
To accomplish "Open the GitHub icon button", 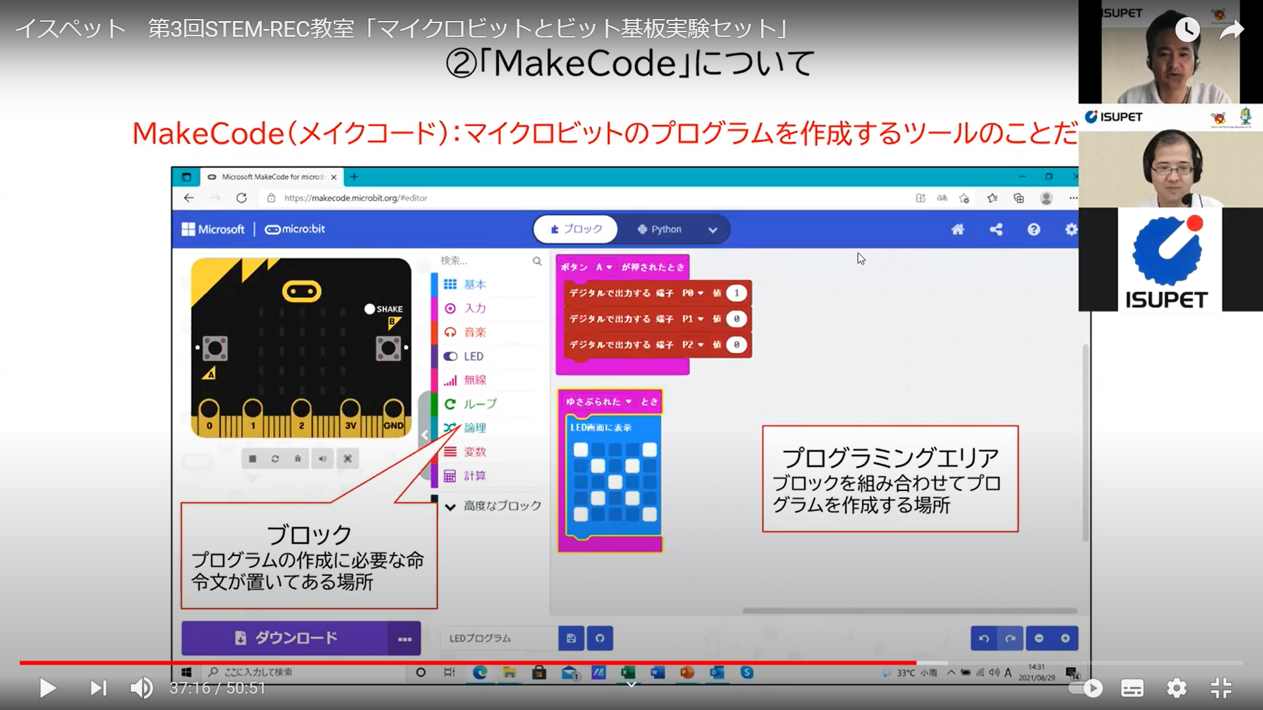I will (600, 638).
